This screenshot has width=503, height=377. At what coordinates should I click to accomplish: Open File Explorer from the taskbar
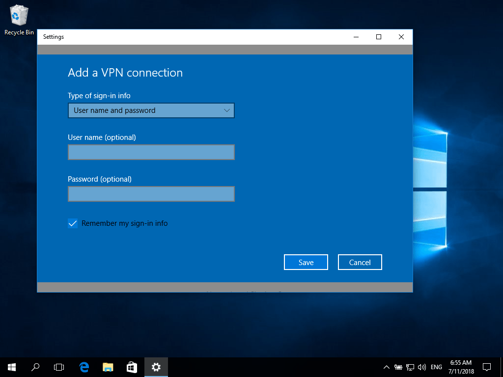[108, 367]
